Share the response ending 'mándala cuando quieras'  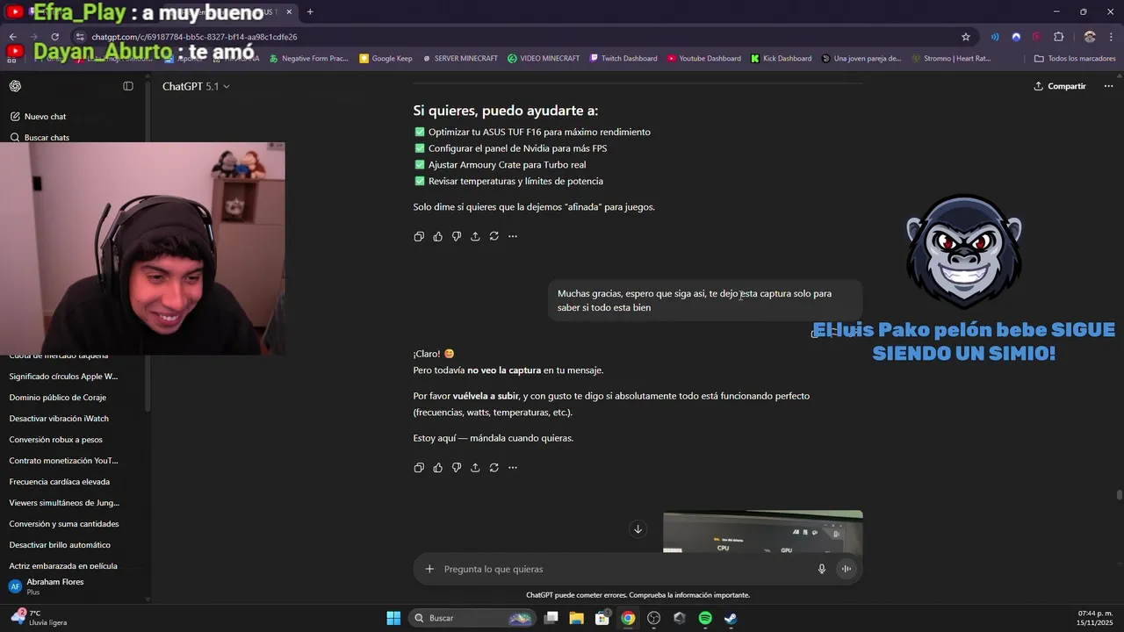475,468
